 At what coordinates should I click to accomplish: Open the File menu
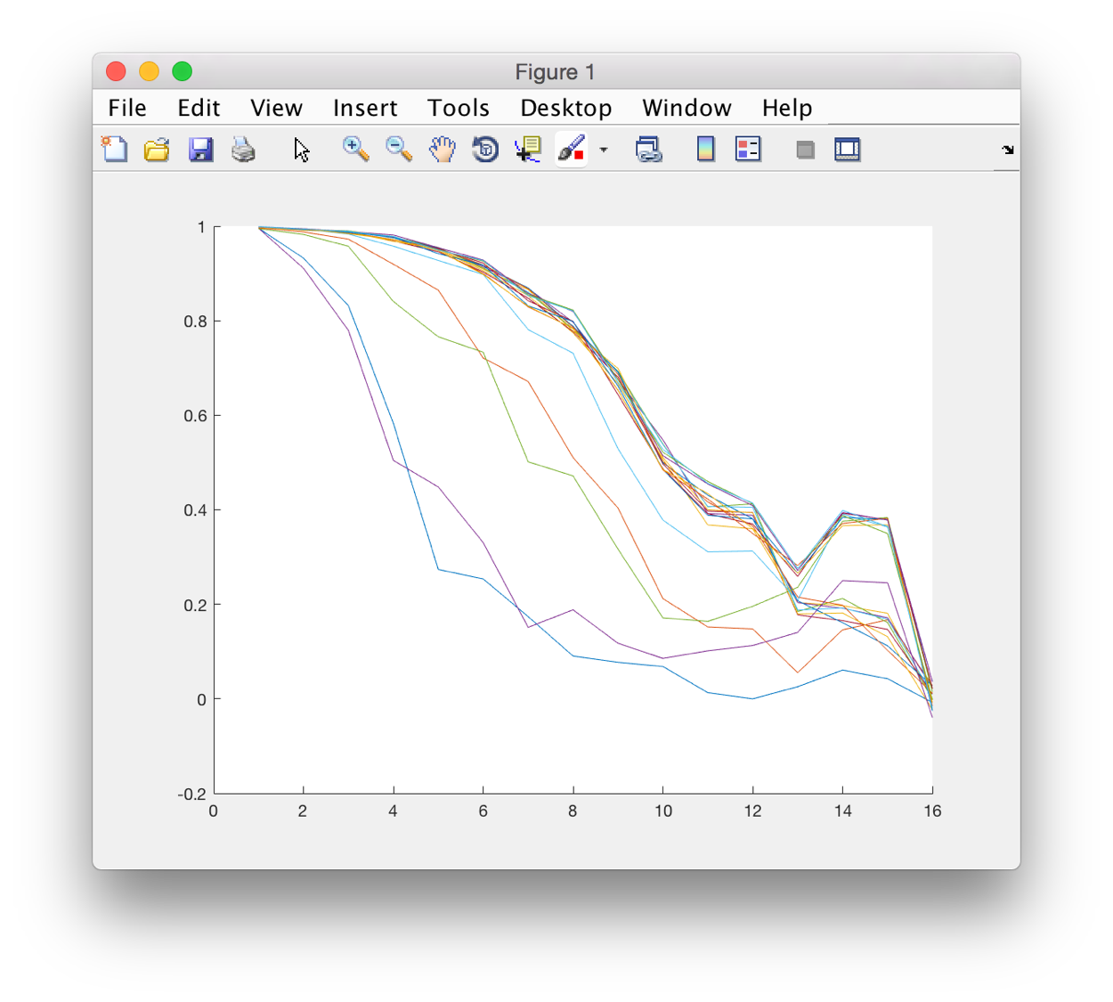pos(127,108)
